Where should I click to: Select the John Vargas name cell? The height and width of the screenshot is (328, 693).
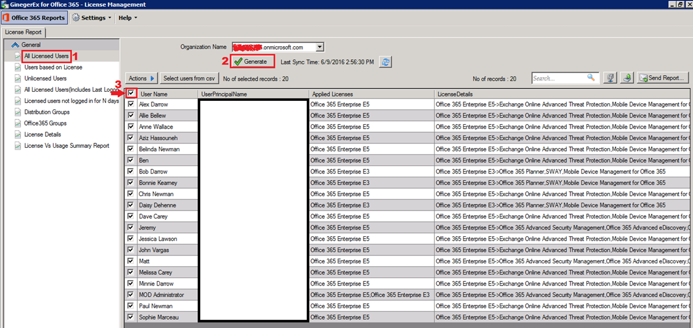[x=168, y=250]
